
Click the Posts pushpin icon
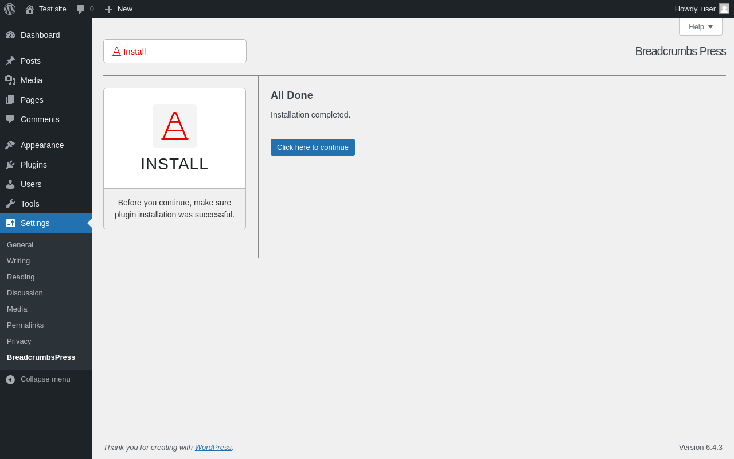(10, 61)
